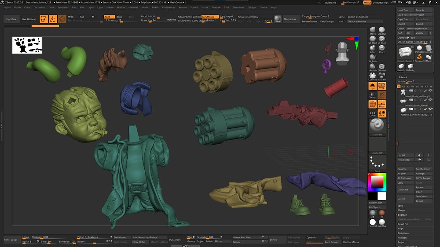Select the hPolish brush
The width and height of the screenshot is (440, 247).
pos(373,67)
